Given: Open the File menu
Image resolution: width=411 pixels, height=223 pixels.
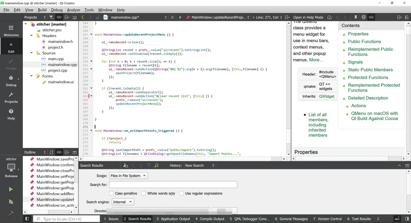Looking at the screenshot, I should [6, 10].
